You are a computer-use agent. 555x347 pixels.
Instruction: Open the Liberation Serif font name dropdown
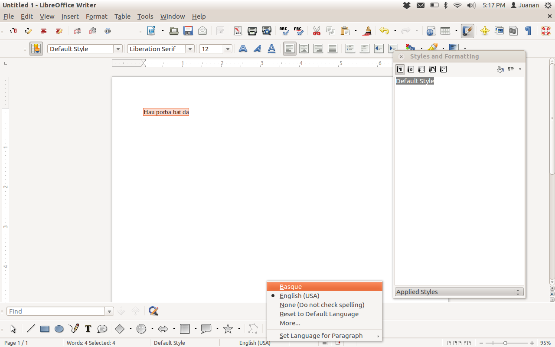[190, 49]
